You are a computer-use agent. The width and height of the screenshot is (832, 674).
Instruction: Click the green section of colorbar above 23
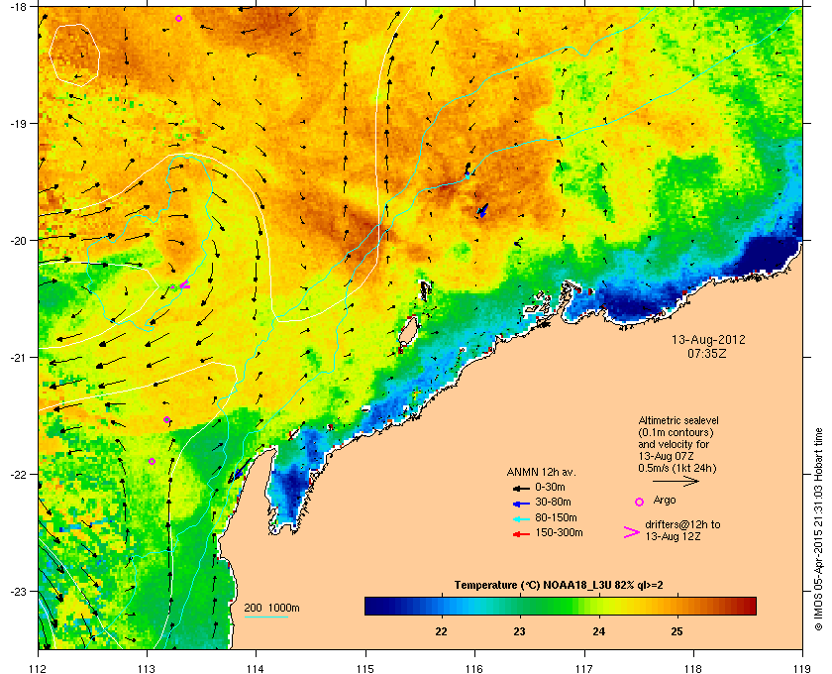click(x=520, y=606)
